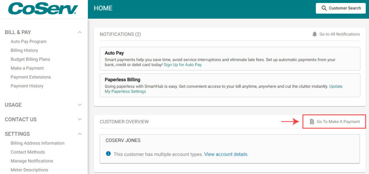Click the SETTINGS heading
369x174 pixels.
point(17,134)
